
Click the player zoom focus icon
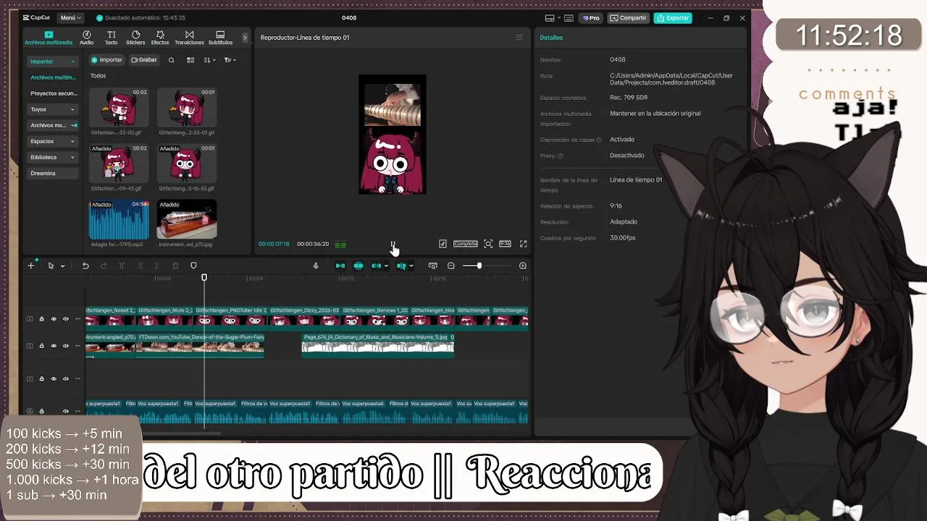488,244
